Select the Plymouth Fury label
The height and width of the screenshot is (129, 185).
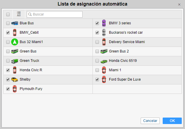coord(31,89)
